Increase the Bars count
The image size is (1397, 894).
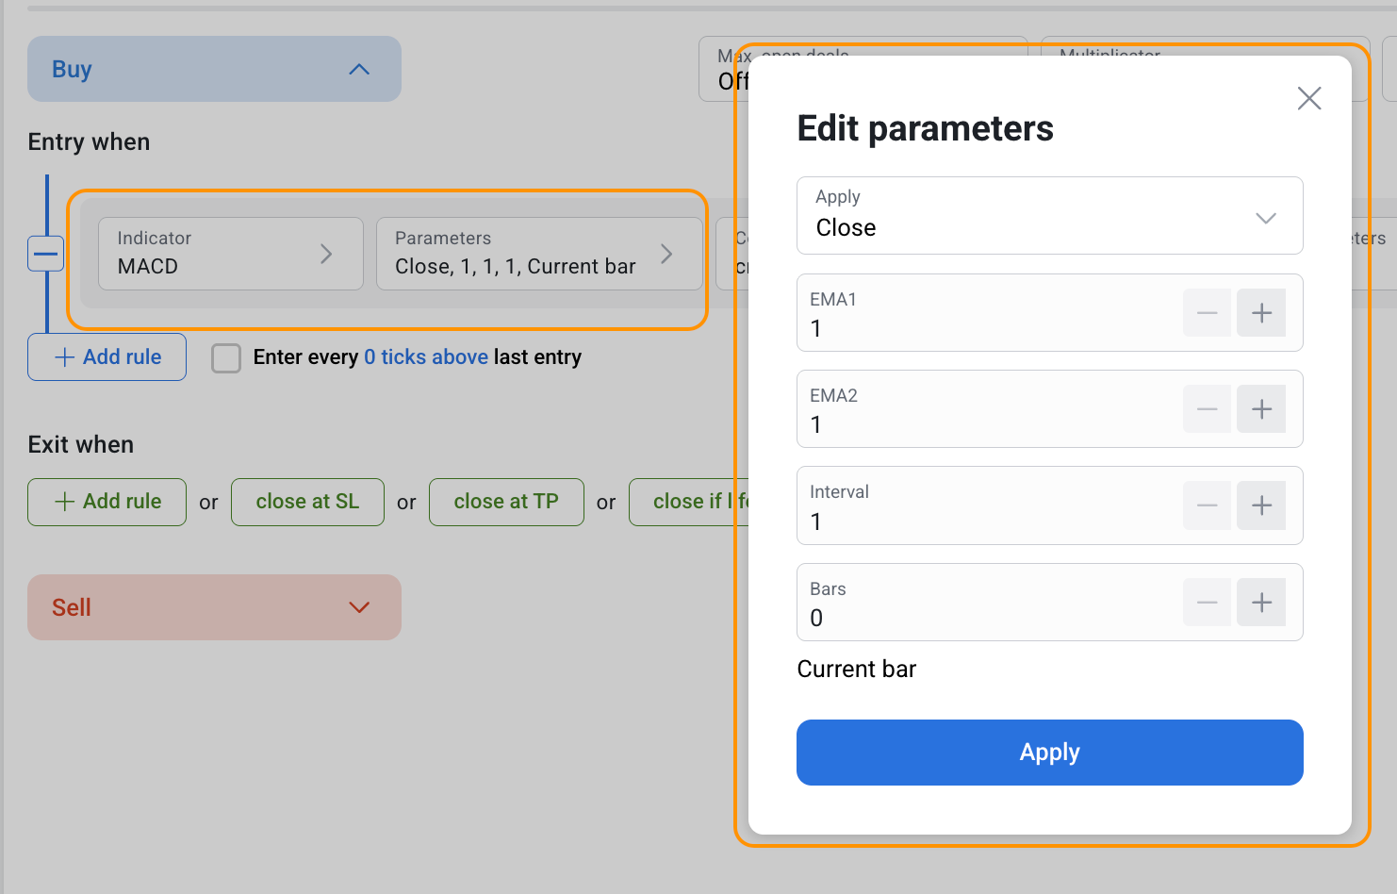coord(1261,603)
